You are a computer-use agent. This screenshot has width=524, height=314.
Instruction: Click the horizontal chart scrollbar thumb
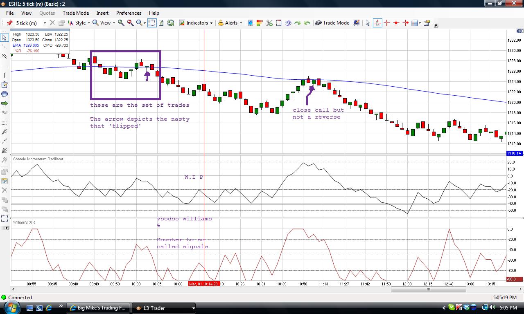428,289
